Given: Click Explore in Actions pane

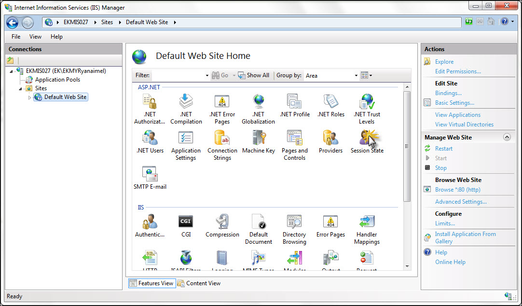Looking at the screenshot, I should tap(444, 62).
